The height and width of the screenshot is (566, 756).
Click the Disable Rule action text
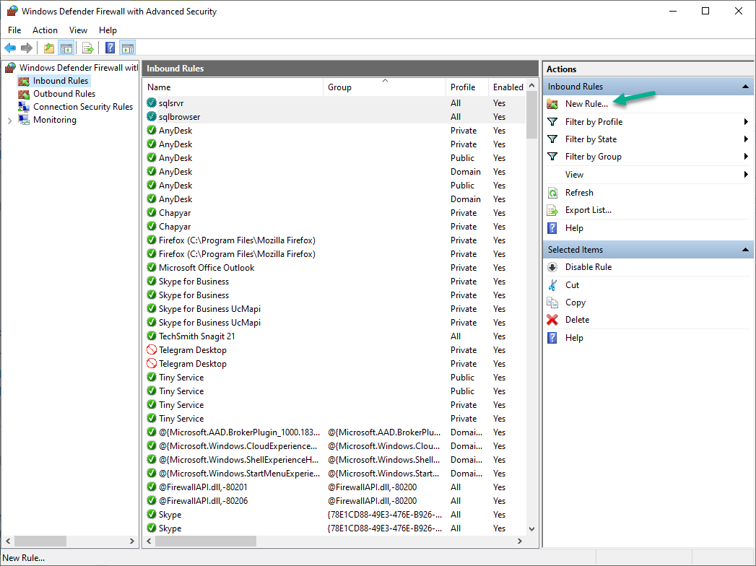588,267
